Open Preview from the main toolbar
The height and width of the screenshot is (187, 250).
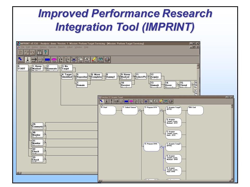[101, 60]
